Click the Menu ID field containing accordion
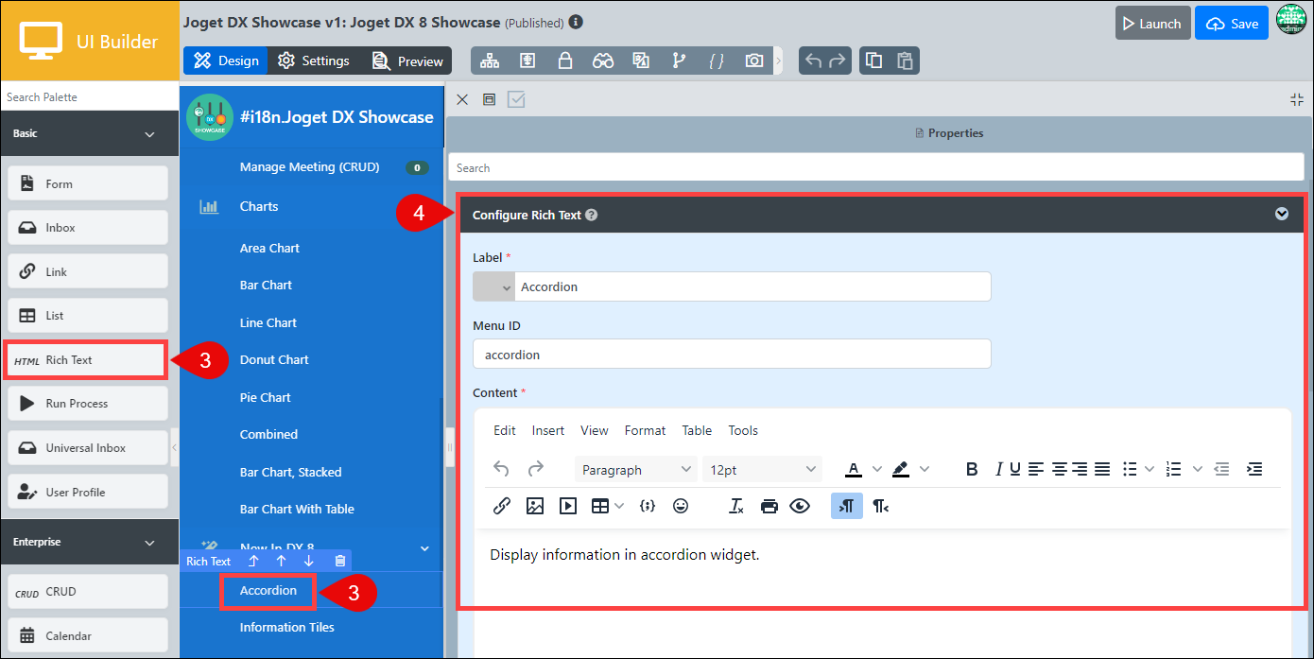This screenshot has width=1314, height=659. coord(732,355)
